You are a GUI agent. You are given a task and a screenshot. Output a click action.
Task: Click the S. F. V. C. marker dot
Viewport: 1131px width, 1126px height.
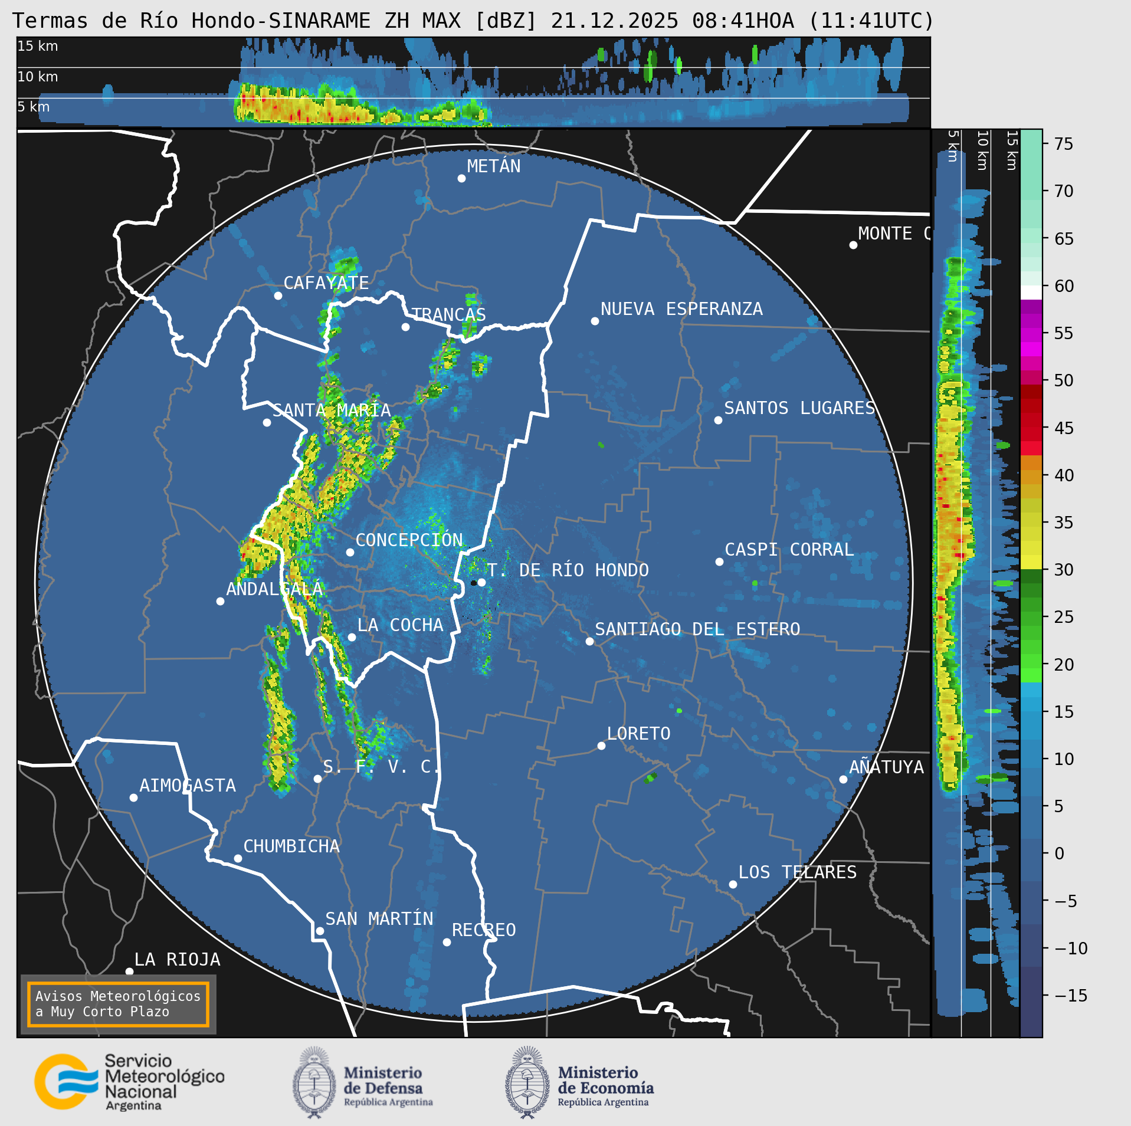pos(317,779)
